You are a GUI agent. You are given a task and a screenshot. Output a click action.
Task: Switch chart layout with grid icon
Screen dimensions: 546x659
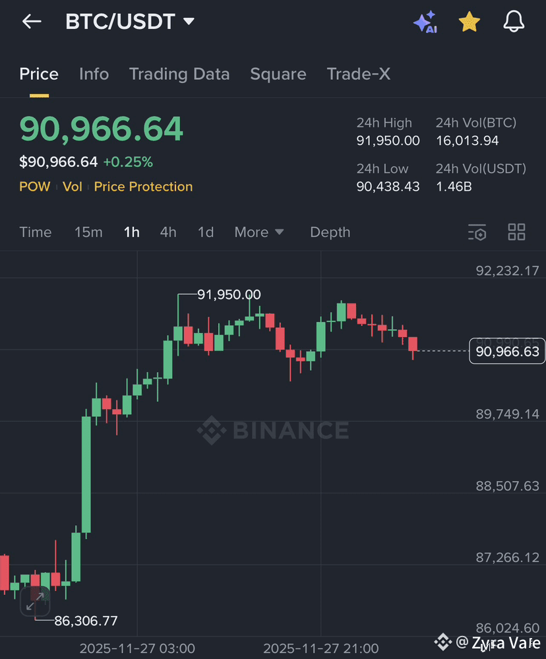[516, 232]
